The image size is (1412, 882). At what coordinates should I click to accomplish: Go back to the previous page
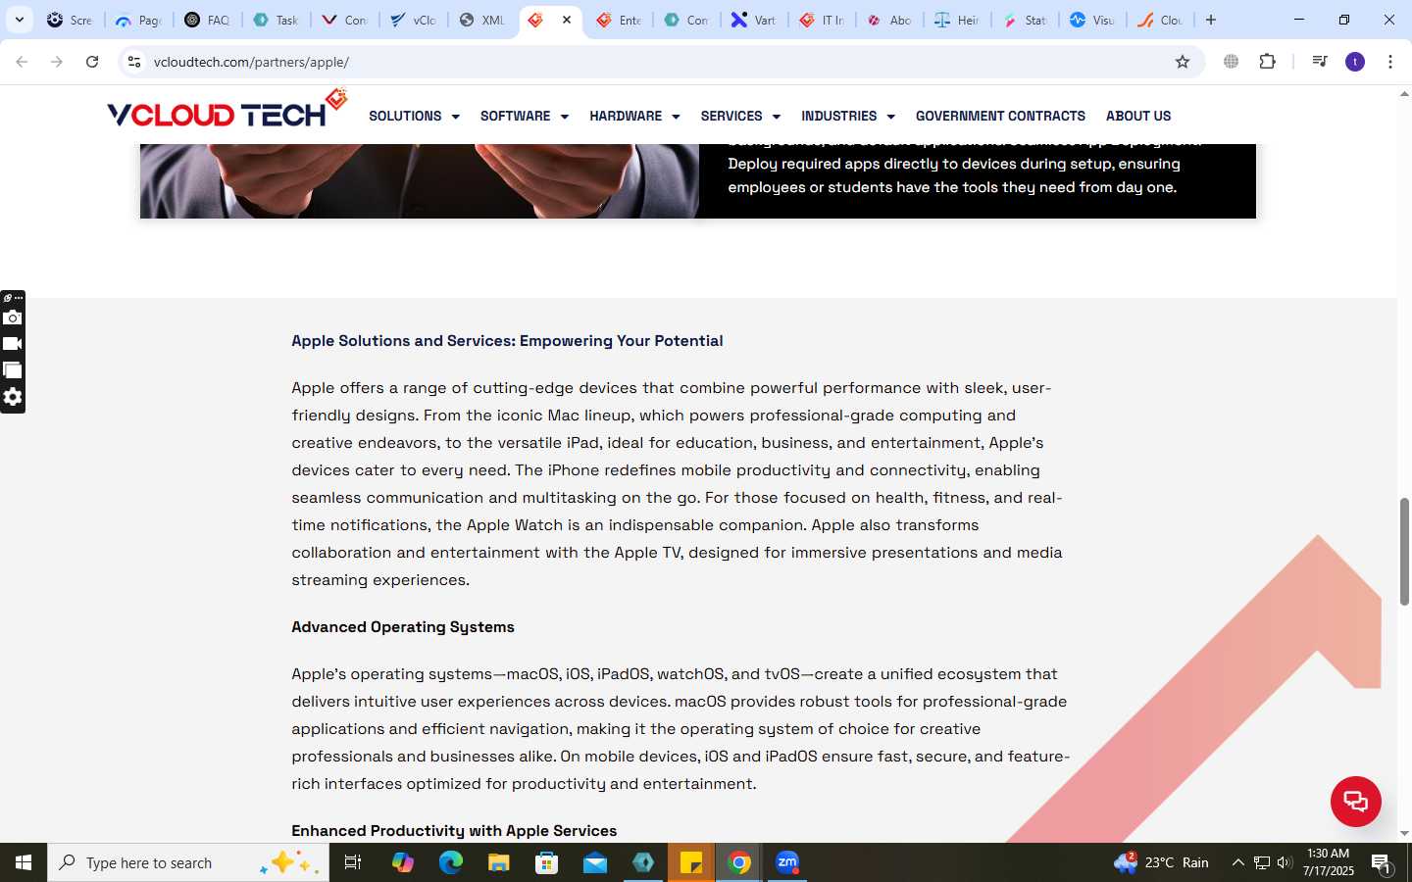pos(22,62)
